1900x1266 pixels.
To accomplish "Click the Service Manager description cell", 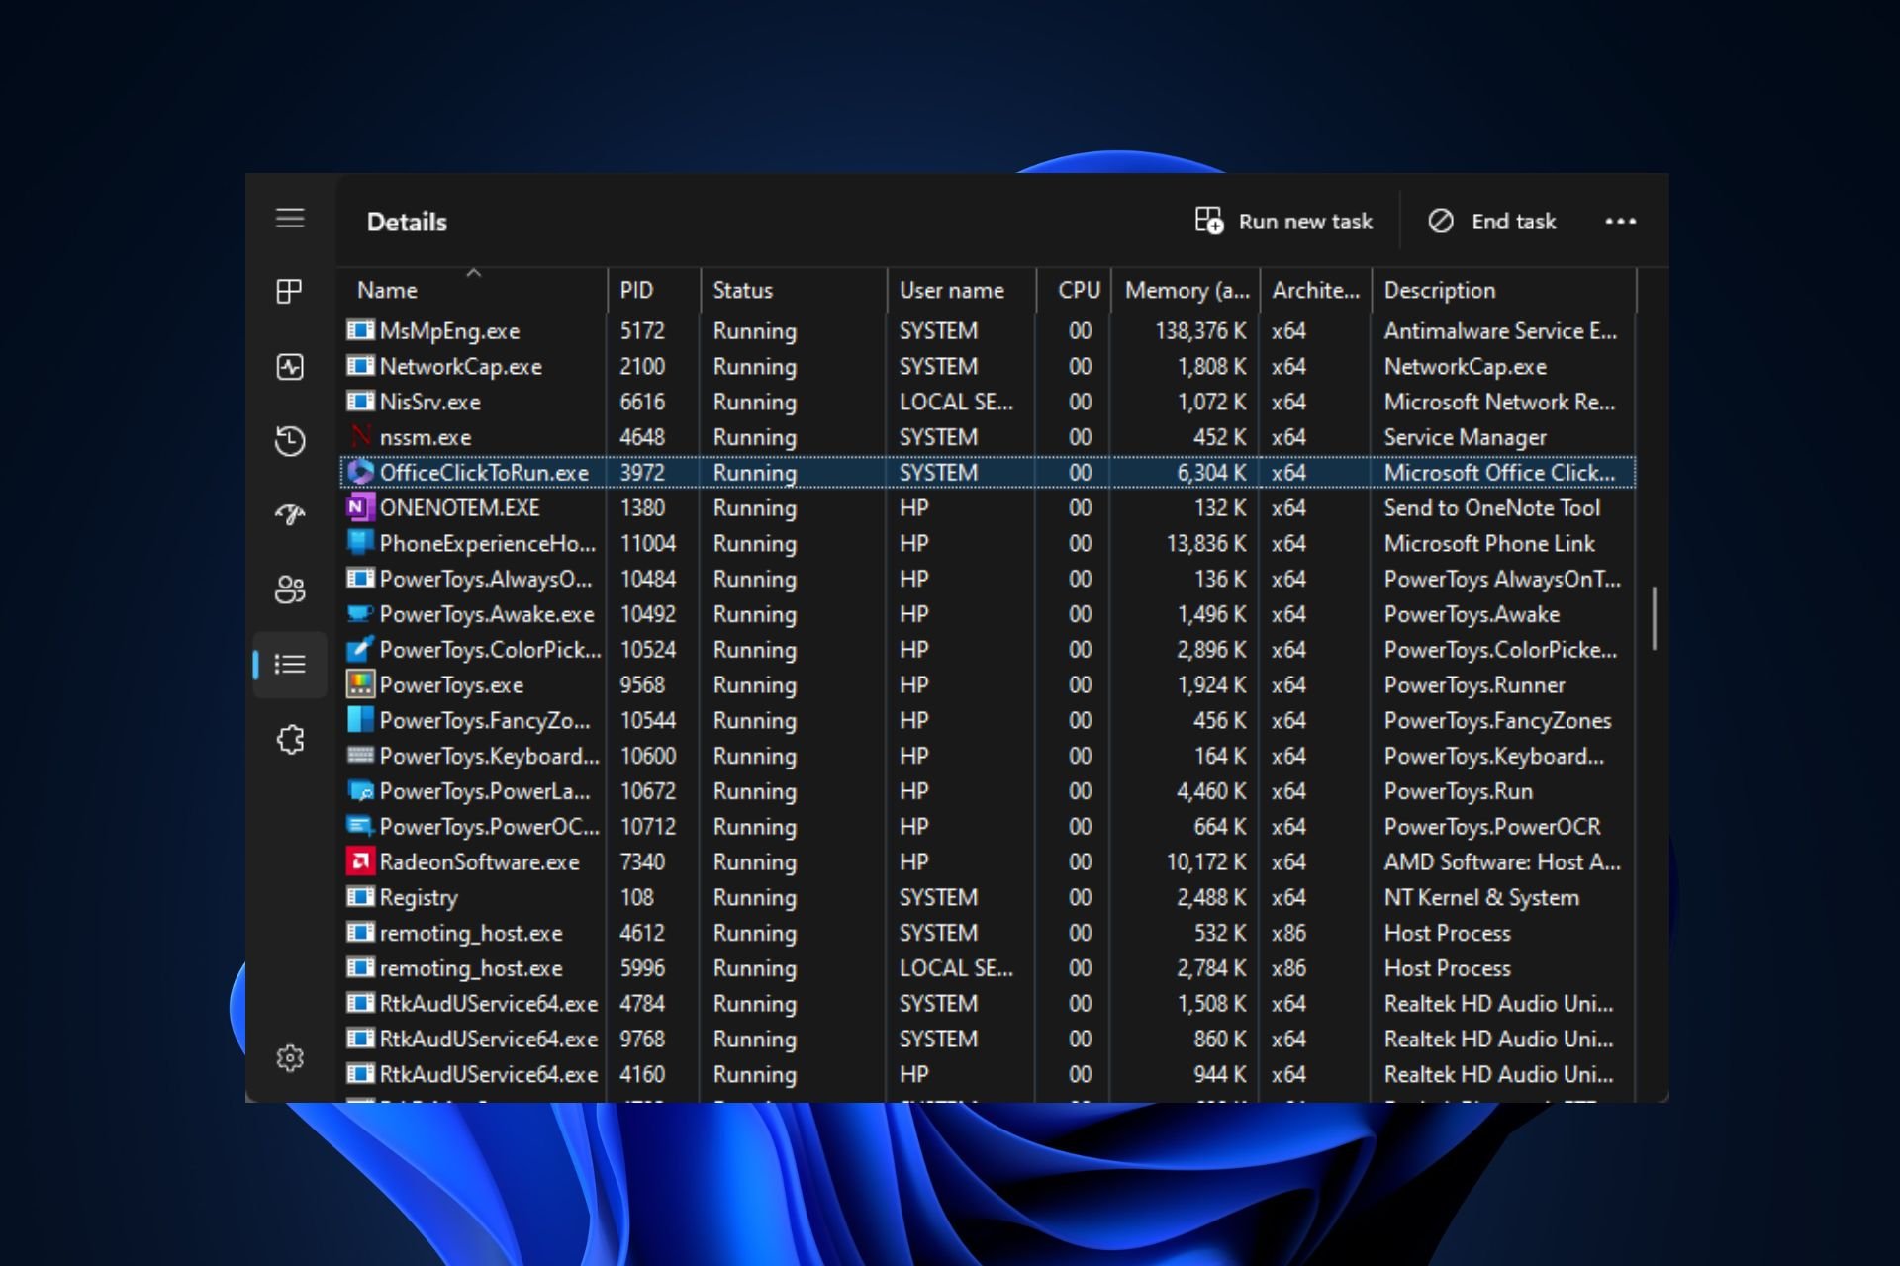I will (x=1465, y=437).
